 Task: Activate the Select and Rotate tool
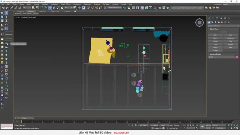point(54,7)
